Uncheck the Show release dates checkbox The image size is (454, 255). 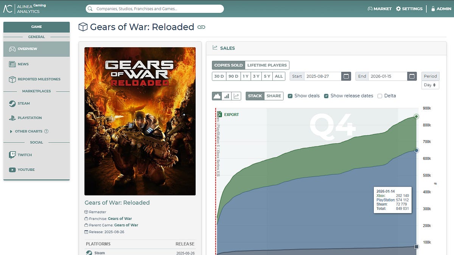(327, 96)
